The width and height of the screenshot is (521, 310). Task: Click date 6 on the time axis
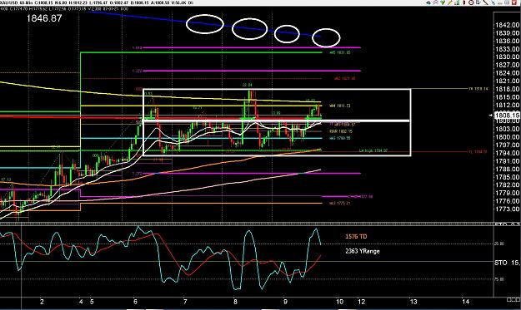tap(135, 302)
